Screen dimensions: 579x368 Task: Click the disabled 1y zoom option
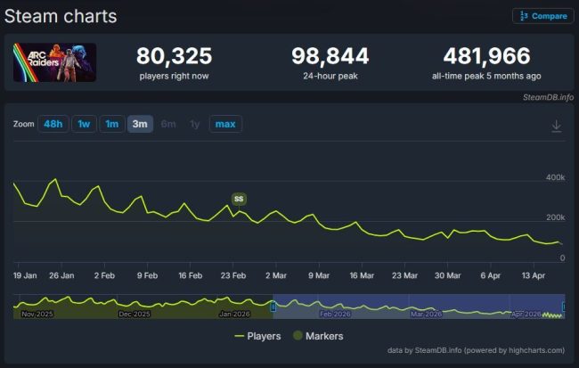[194, 124]
